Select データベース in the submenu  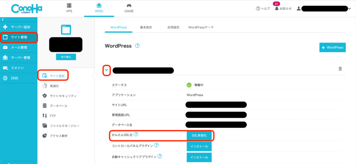pos(55,106)
